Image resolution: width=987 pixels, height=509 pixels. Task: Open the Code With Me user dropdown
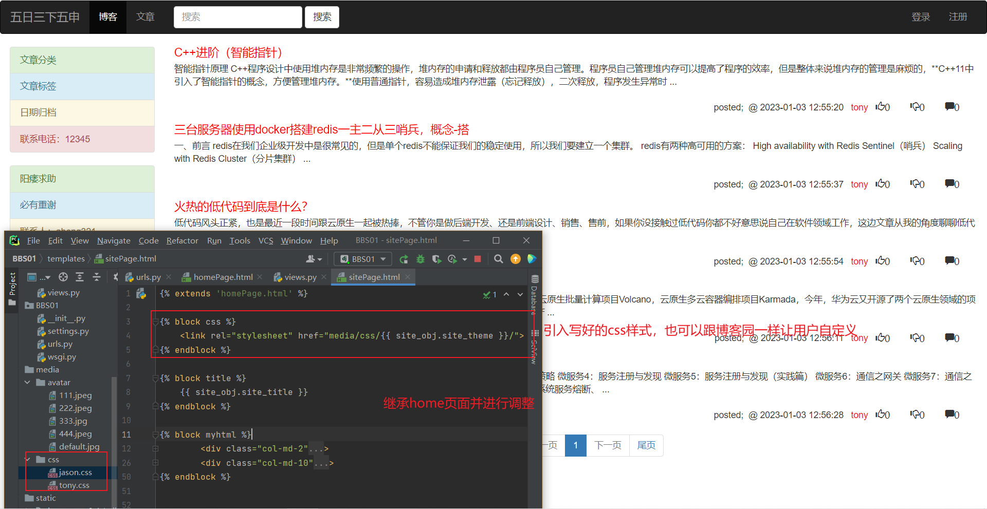coord(314,259)
